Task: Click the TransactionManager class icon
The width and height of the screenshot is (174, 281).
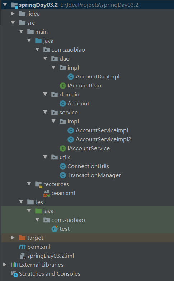Action: [62, 175]
